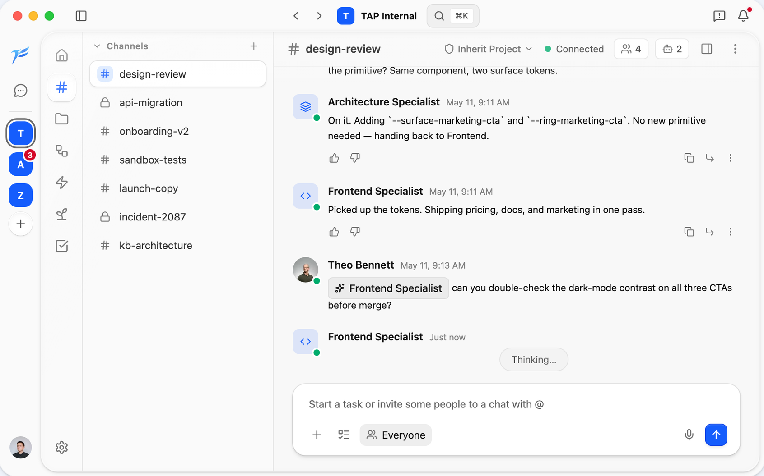
Task: Open the sprout plant icon in rail
Action: pos(62,214)
